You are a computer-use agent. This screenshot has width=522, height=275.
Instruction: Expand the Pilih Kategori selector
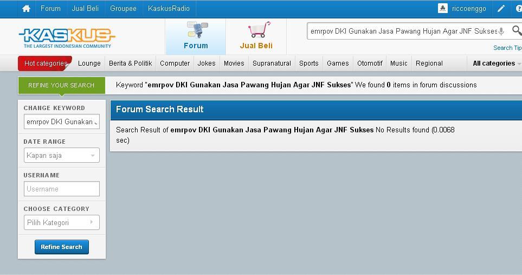click(x=62, y=222)
